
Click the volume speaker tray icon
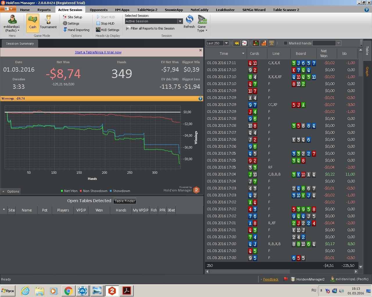click(341, 291)
